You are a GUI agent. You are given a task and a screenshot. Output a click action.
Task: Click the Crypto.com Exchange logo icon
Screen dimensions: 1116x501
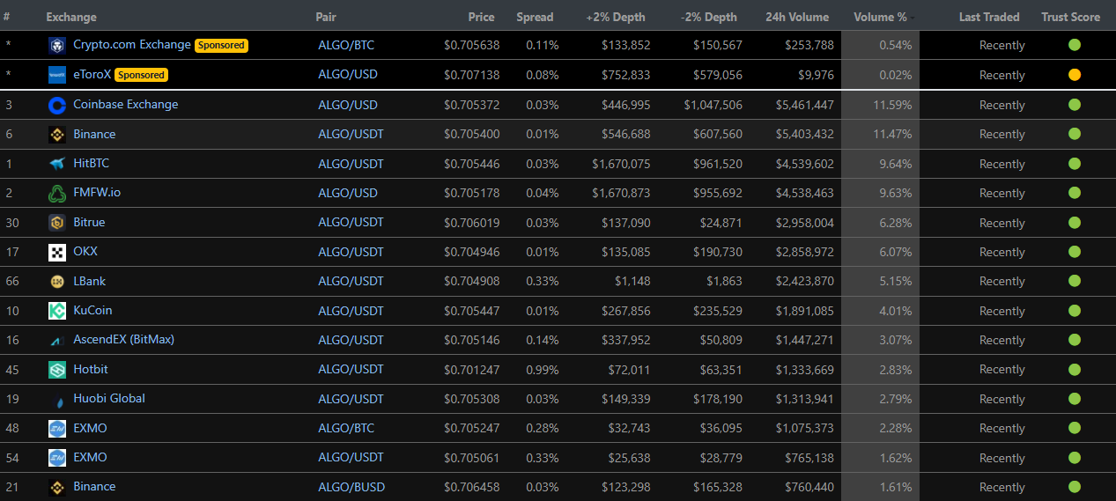point(57,45)
